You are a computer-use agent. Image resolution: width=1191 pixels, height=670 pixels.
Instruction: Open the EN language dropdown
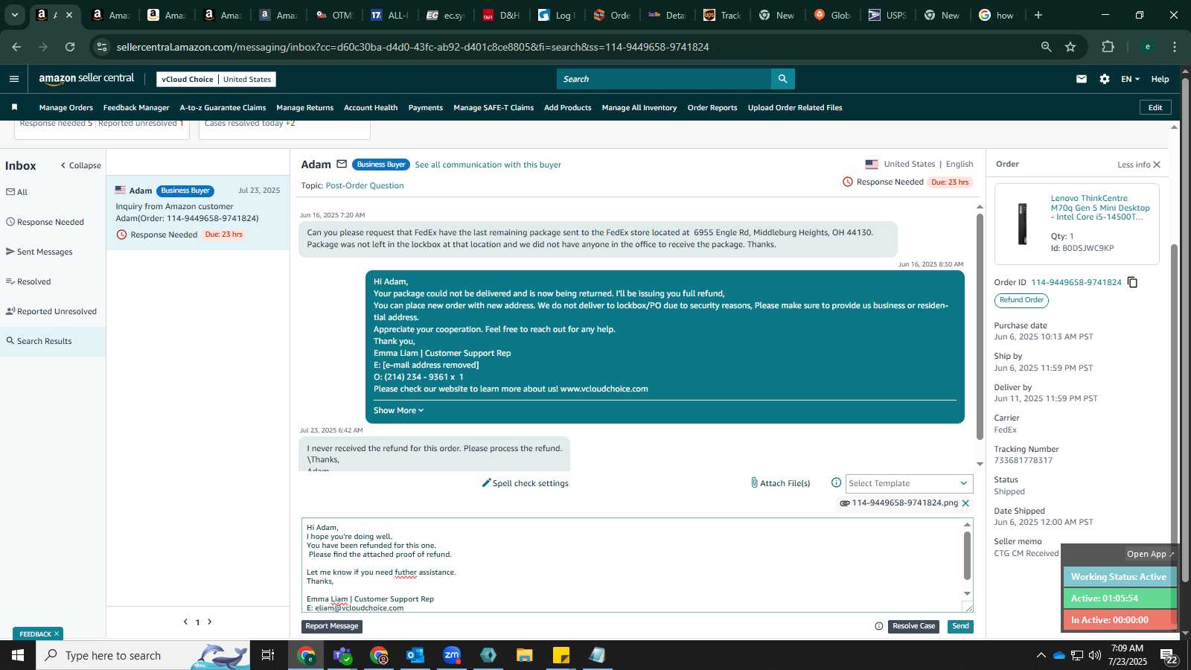point(1130,79)
